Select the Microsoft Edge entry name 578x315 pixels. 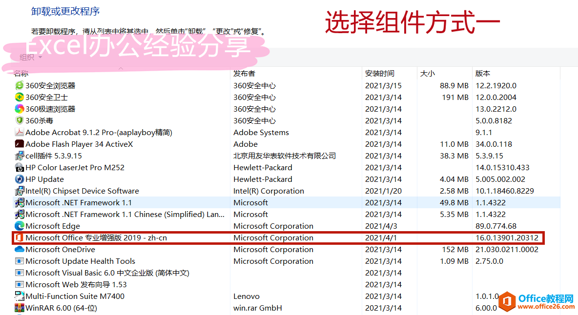(53, 226)
